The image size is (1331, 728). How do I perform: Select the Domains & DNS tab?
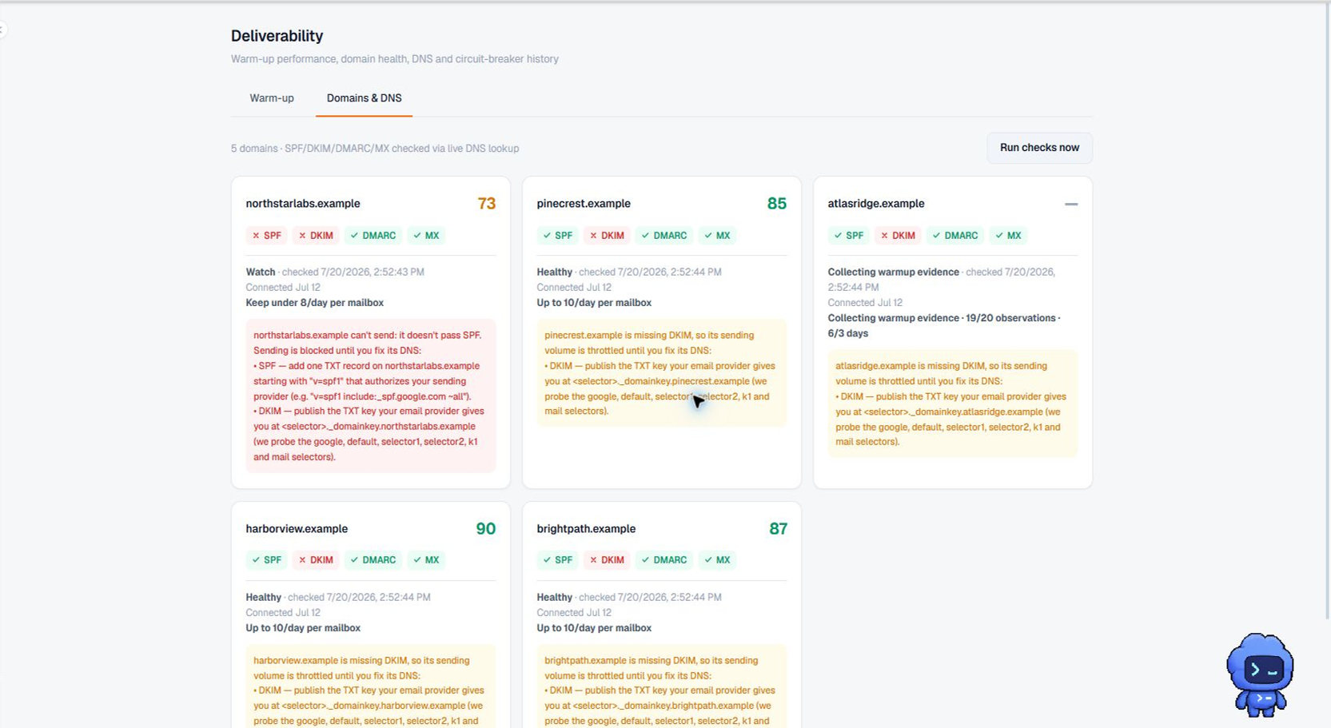click(x=364, y=98)
